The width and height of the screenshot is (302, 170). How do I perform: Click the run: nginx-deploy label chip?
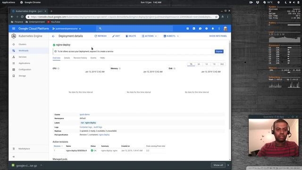(x=88, y=123)
